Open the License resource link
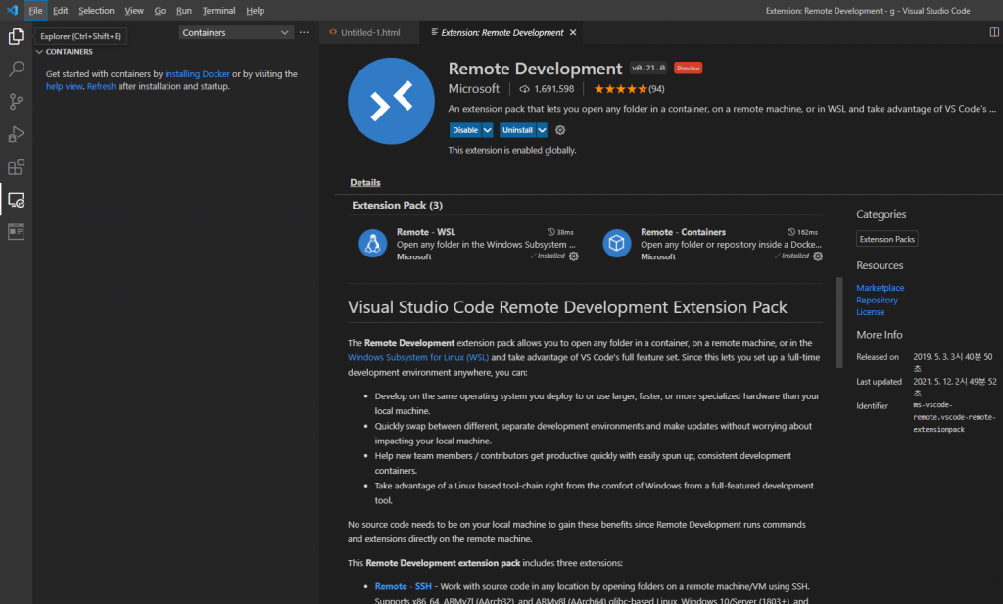This screenshot has height=604, width=1003. tap(871, 312)
